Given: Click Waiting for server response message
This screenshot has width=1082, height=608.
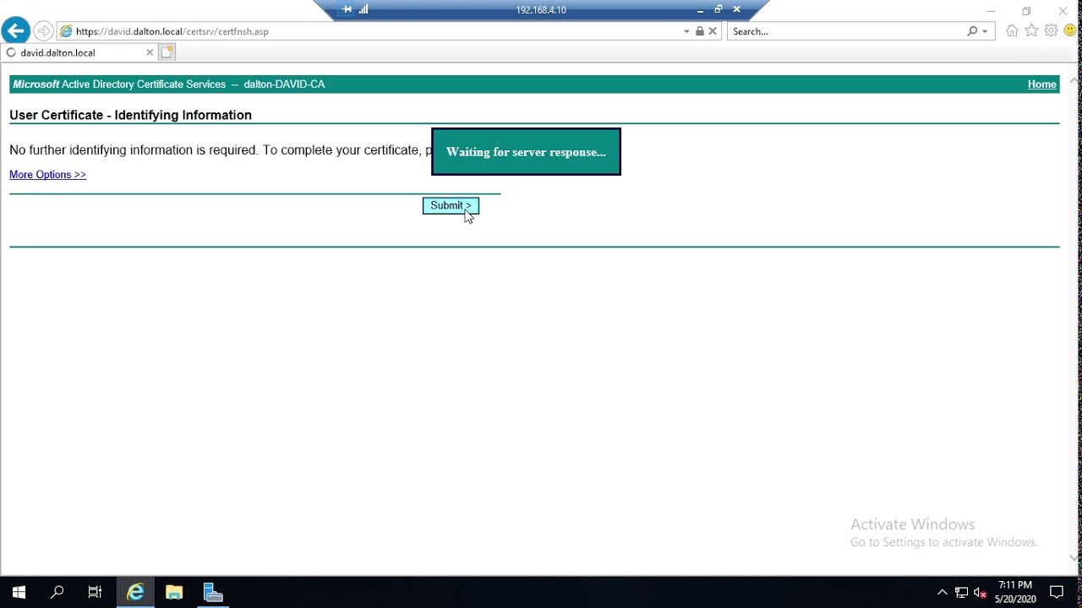Looking at the screenshot, I should pos(526,152).
